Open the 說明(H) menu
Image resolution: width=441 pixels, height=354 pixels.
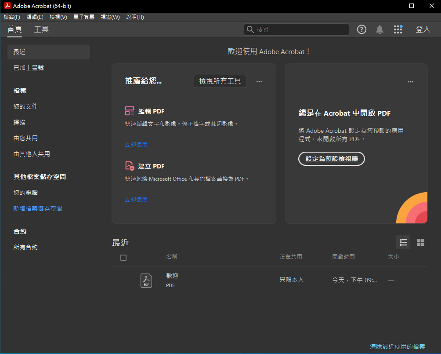[x=135, y=17]
